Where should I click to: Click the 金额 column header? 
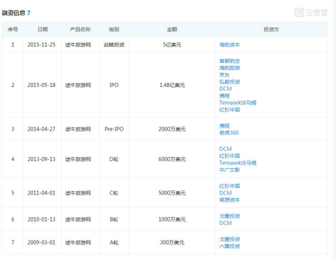coord(172,29)
